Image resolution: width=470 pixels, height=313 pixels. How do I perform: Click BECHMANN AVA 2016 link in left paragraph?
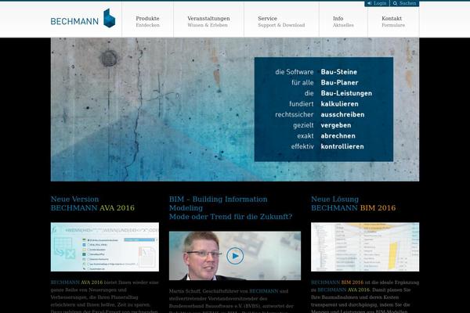pos(77,282)
